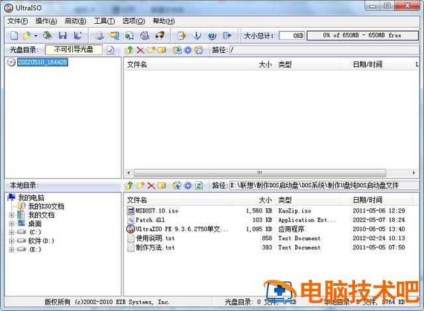Open the 工具(T) menu
The image size is (424, 311).
[x=104, y=21]
